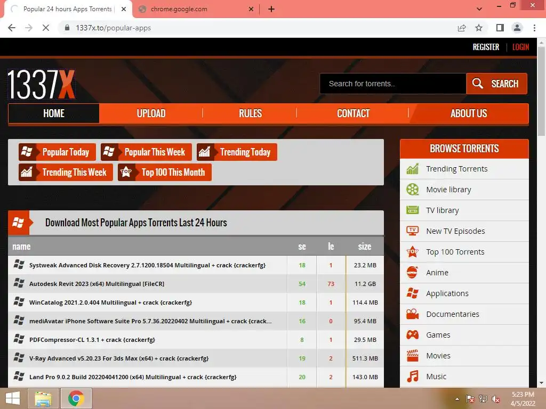Stop page loading with X button
Screen dimensions: 546x409
pos(46,28)
